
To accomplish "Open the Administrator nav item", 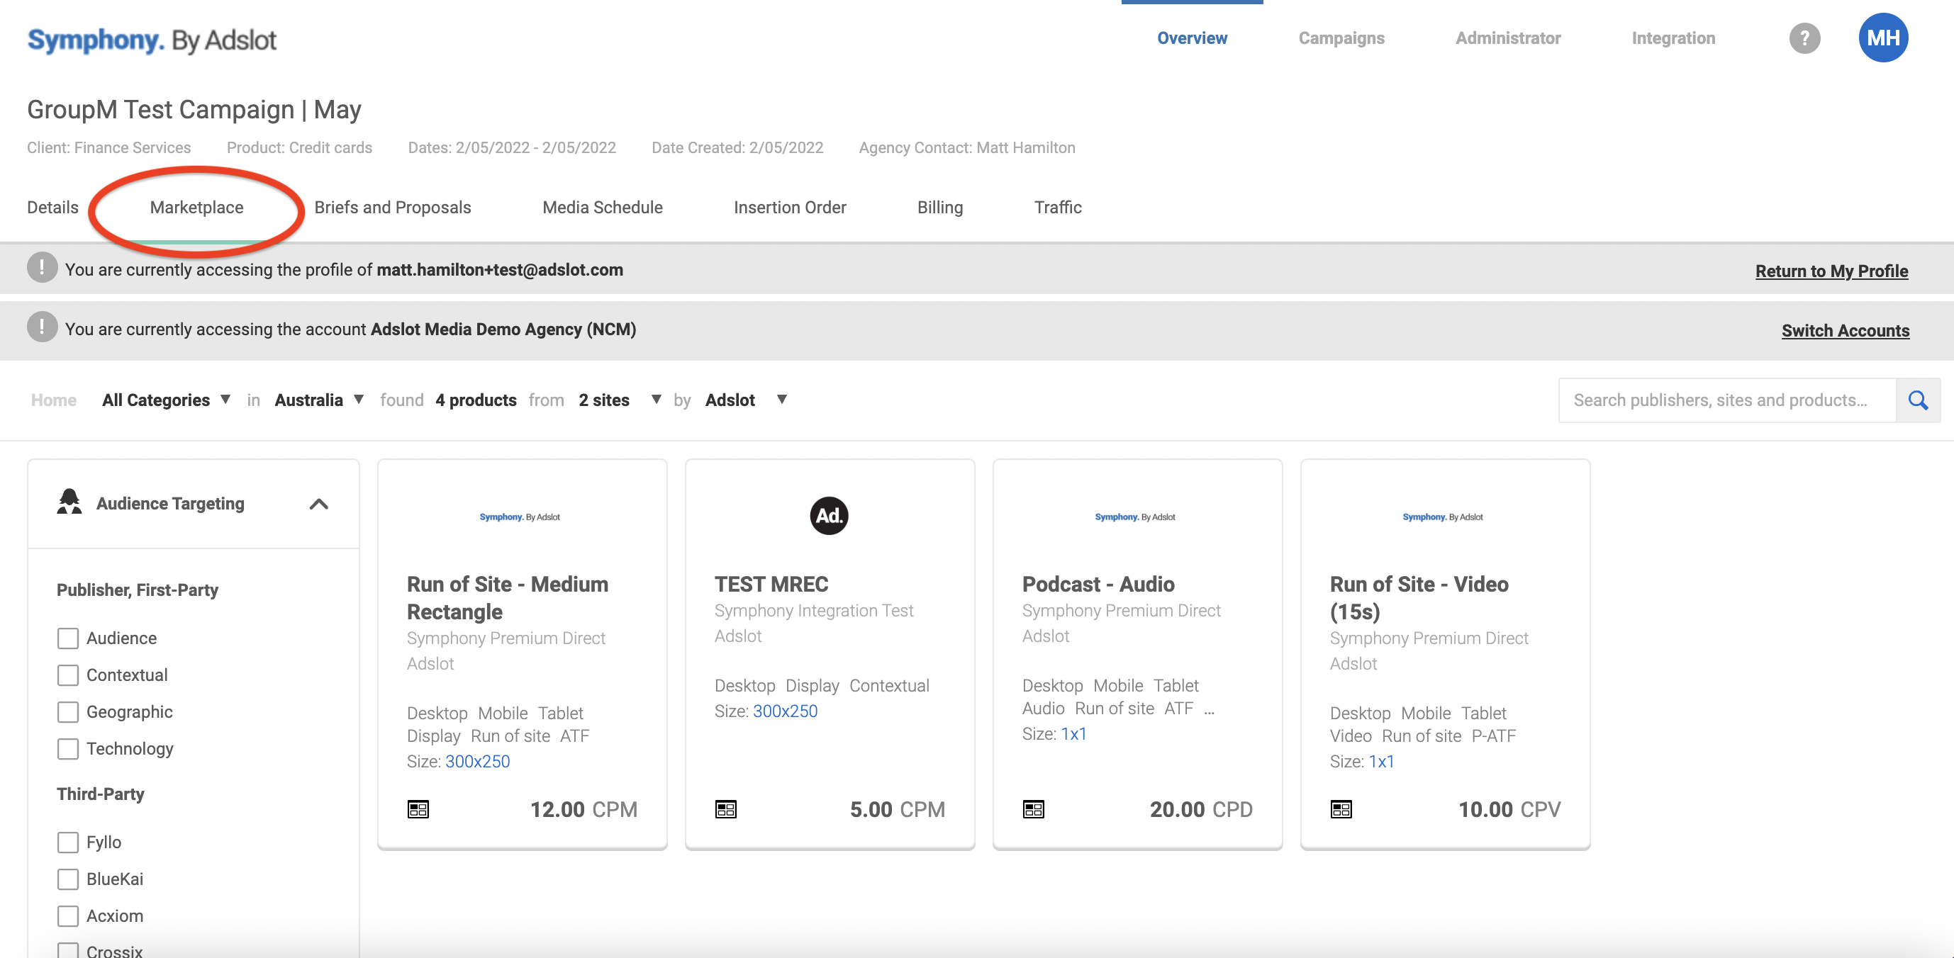I will point(1508,38).
